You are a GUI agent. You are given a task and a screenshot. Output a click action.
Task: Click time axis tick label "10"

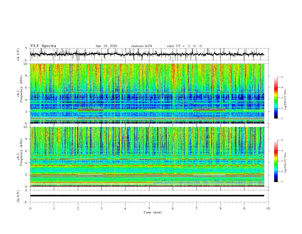[268, 208]
